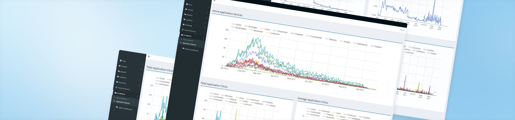Click Customer folder icon in front window sidebar
This screenshot has height=120, width=515.
point(185,19)
